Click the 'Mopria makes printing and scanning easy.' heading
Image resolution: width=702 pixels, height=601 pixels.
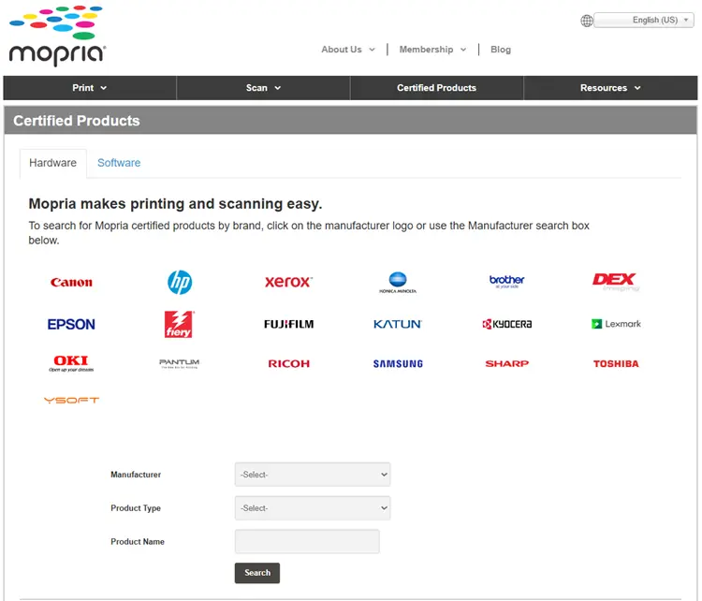(176, 204)
